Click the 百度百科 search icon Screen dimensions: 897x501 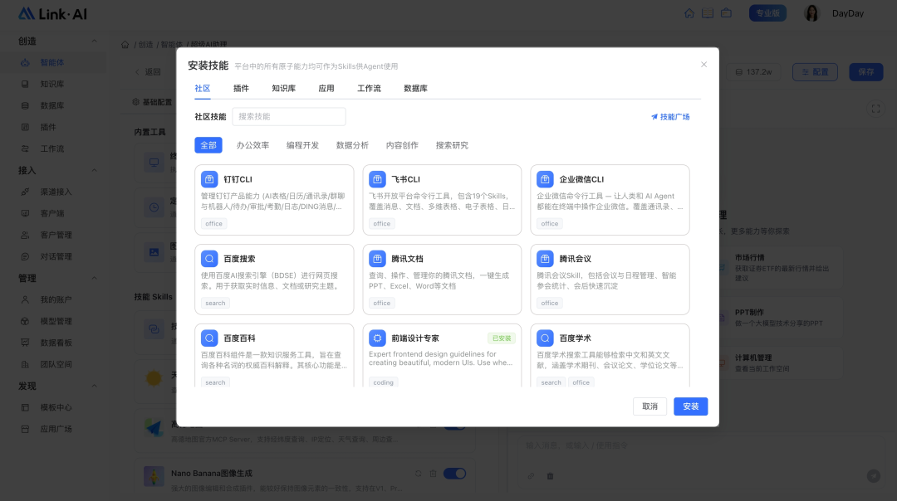pyautogui.click(x=209, y=338)
